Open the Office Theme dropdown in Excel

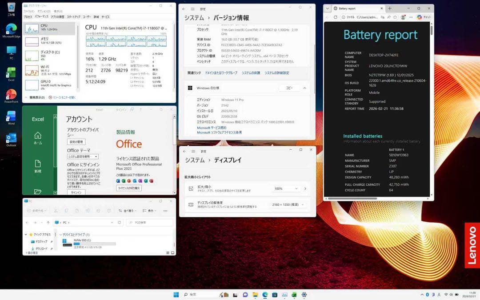click(x=83, y=156)
